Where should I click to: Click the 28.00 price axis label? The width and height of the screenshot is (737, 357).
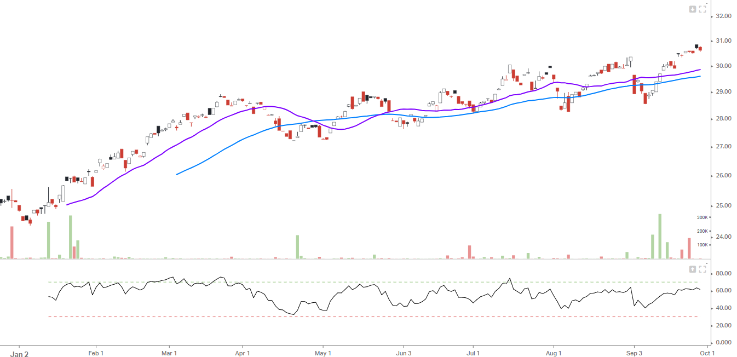(724, 119)
